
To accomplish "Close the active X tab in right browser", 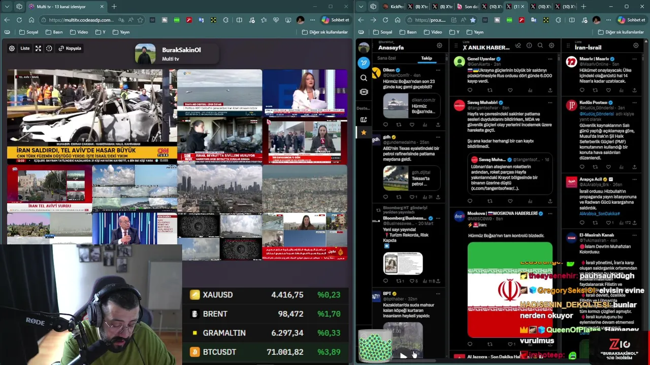I will [524, 7].
